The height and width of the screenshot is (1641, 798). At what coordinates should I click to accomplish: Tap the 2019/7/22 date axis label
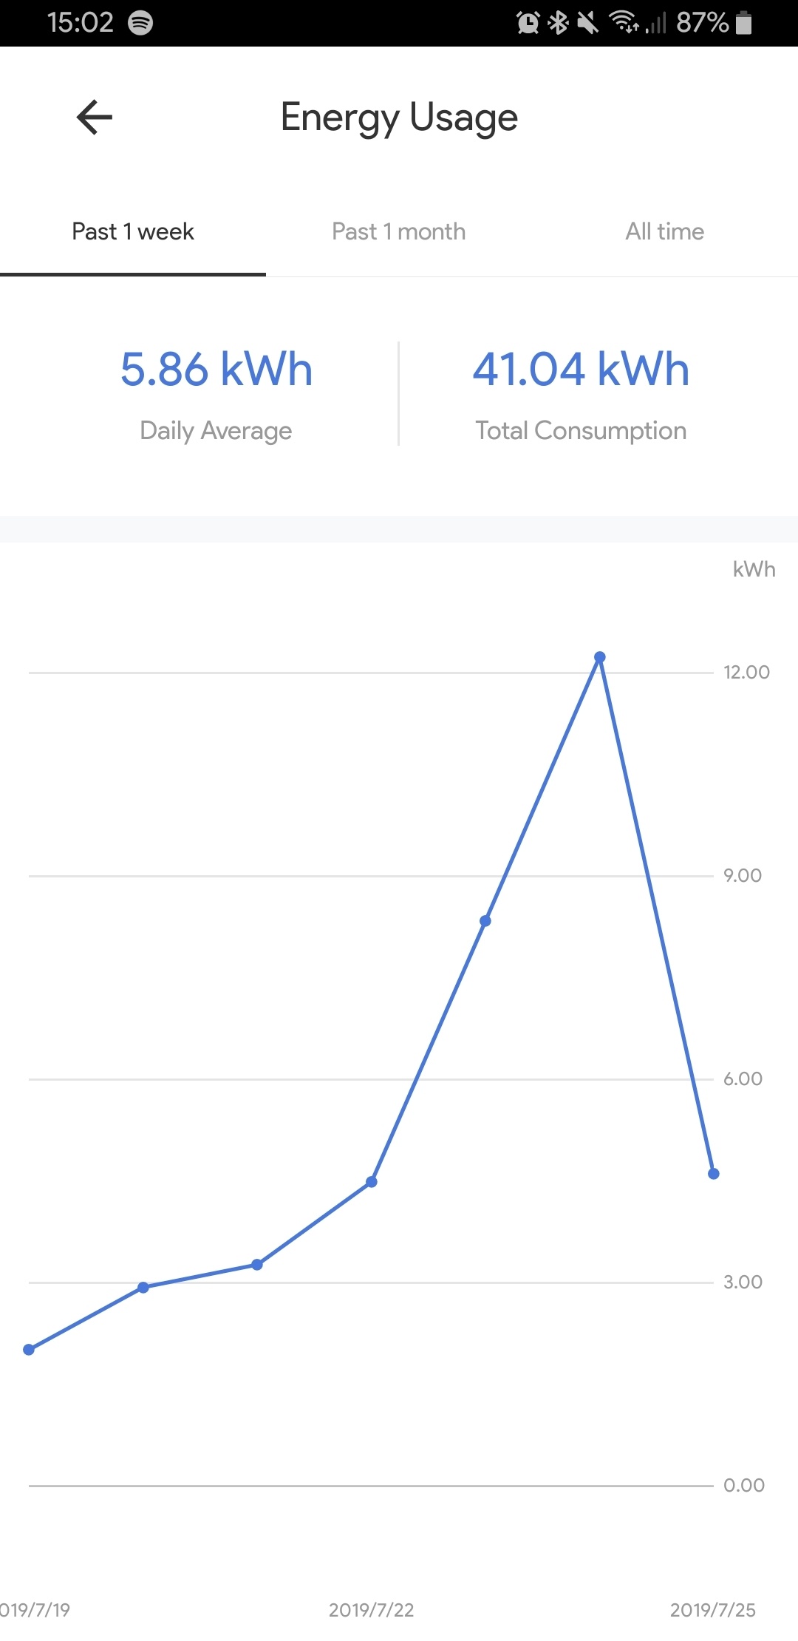point(372,1610)
